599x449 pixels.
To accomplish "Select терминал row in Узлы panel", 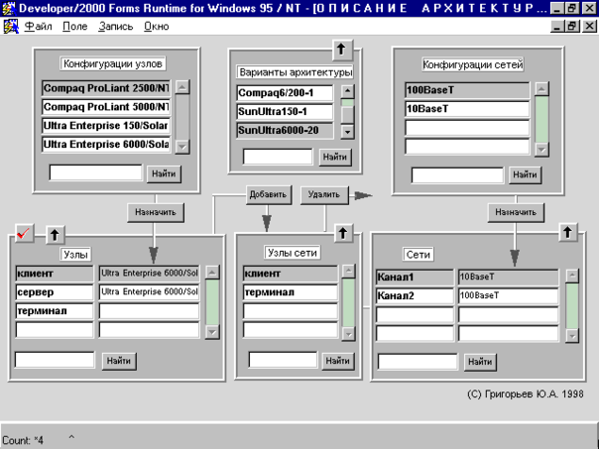I will coord(55,311).
